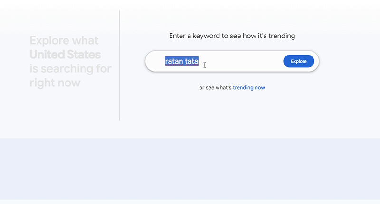Click the faded 'right now' text
Image resolution: width=380 pixels, height=204 pixels.
pyautogui.click(x=55, y=83)
